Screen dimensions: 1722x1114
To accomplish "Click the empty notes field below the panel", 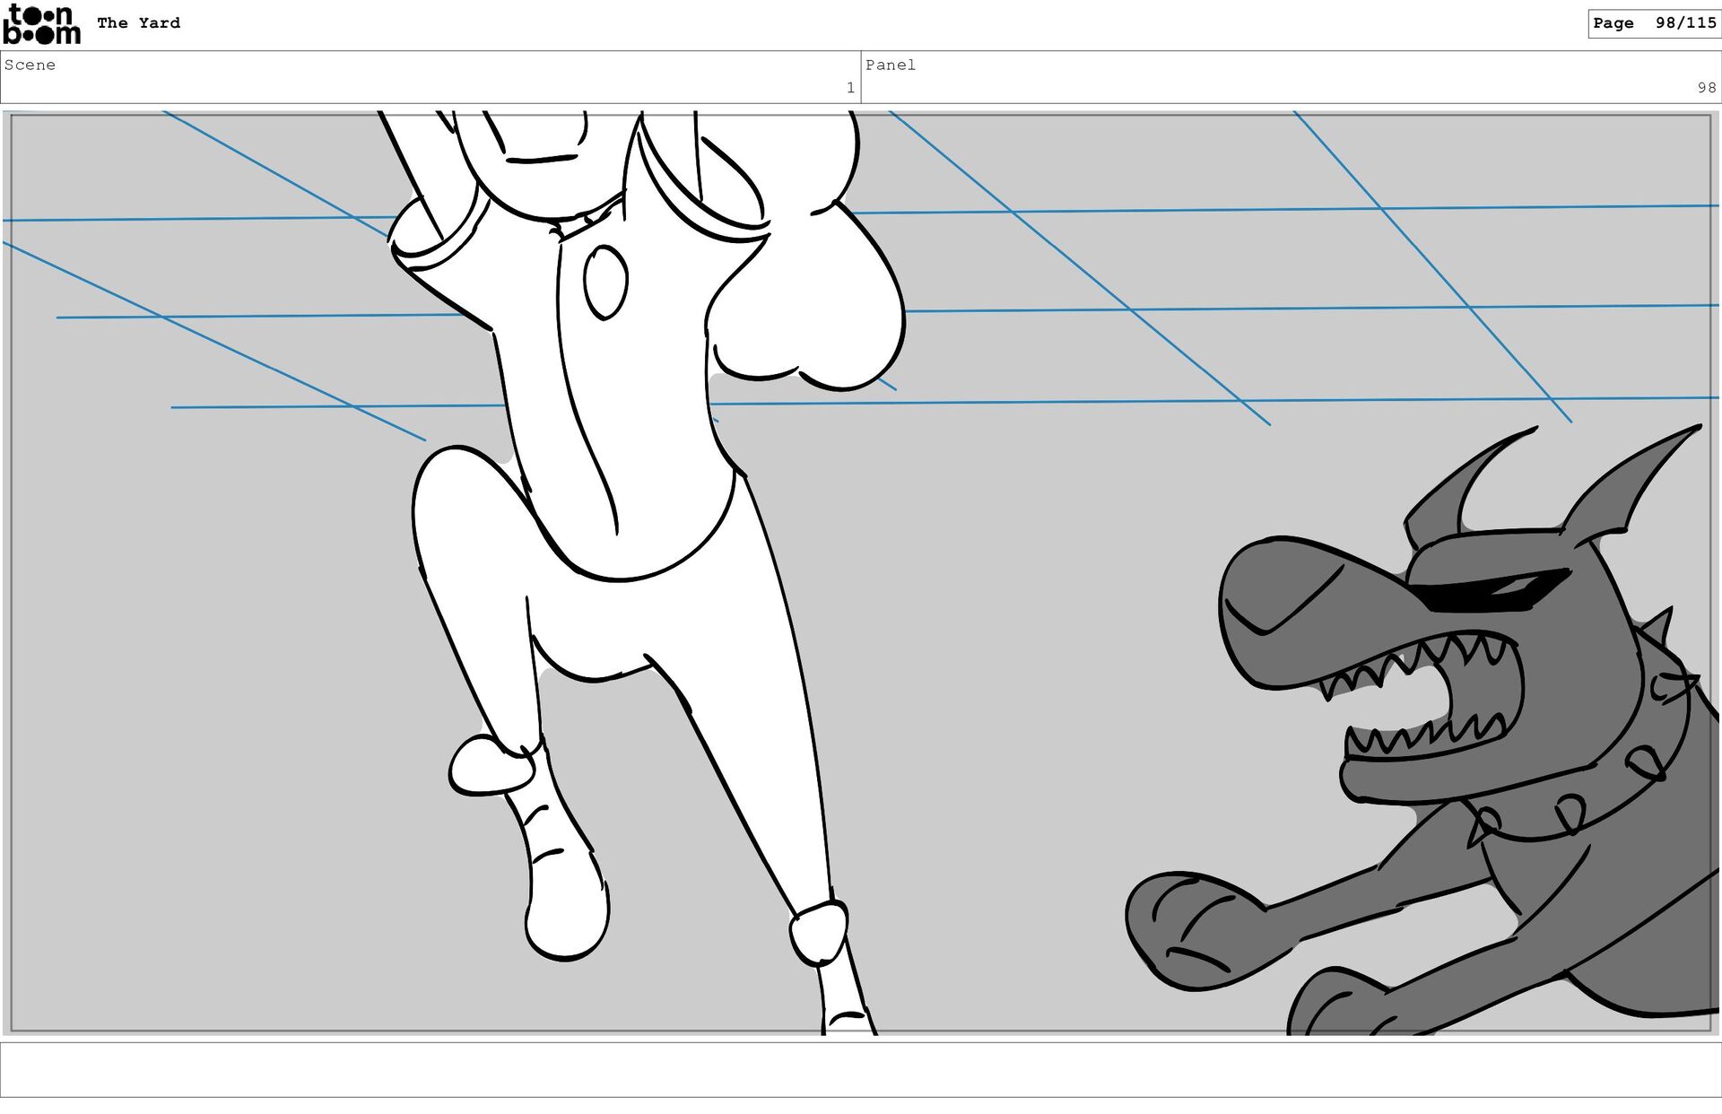I will coord(859,1069).
